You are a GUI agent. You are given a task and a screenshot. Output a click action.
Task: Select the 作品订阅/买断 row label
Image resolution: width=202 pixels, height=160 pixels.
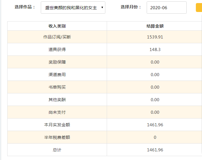point(57,37)
